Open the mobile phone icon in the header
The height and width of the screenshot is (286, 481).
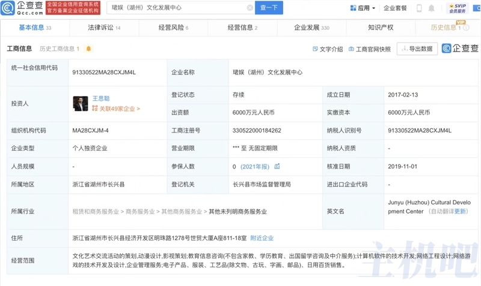click(x=419, y=8)
